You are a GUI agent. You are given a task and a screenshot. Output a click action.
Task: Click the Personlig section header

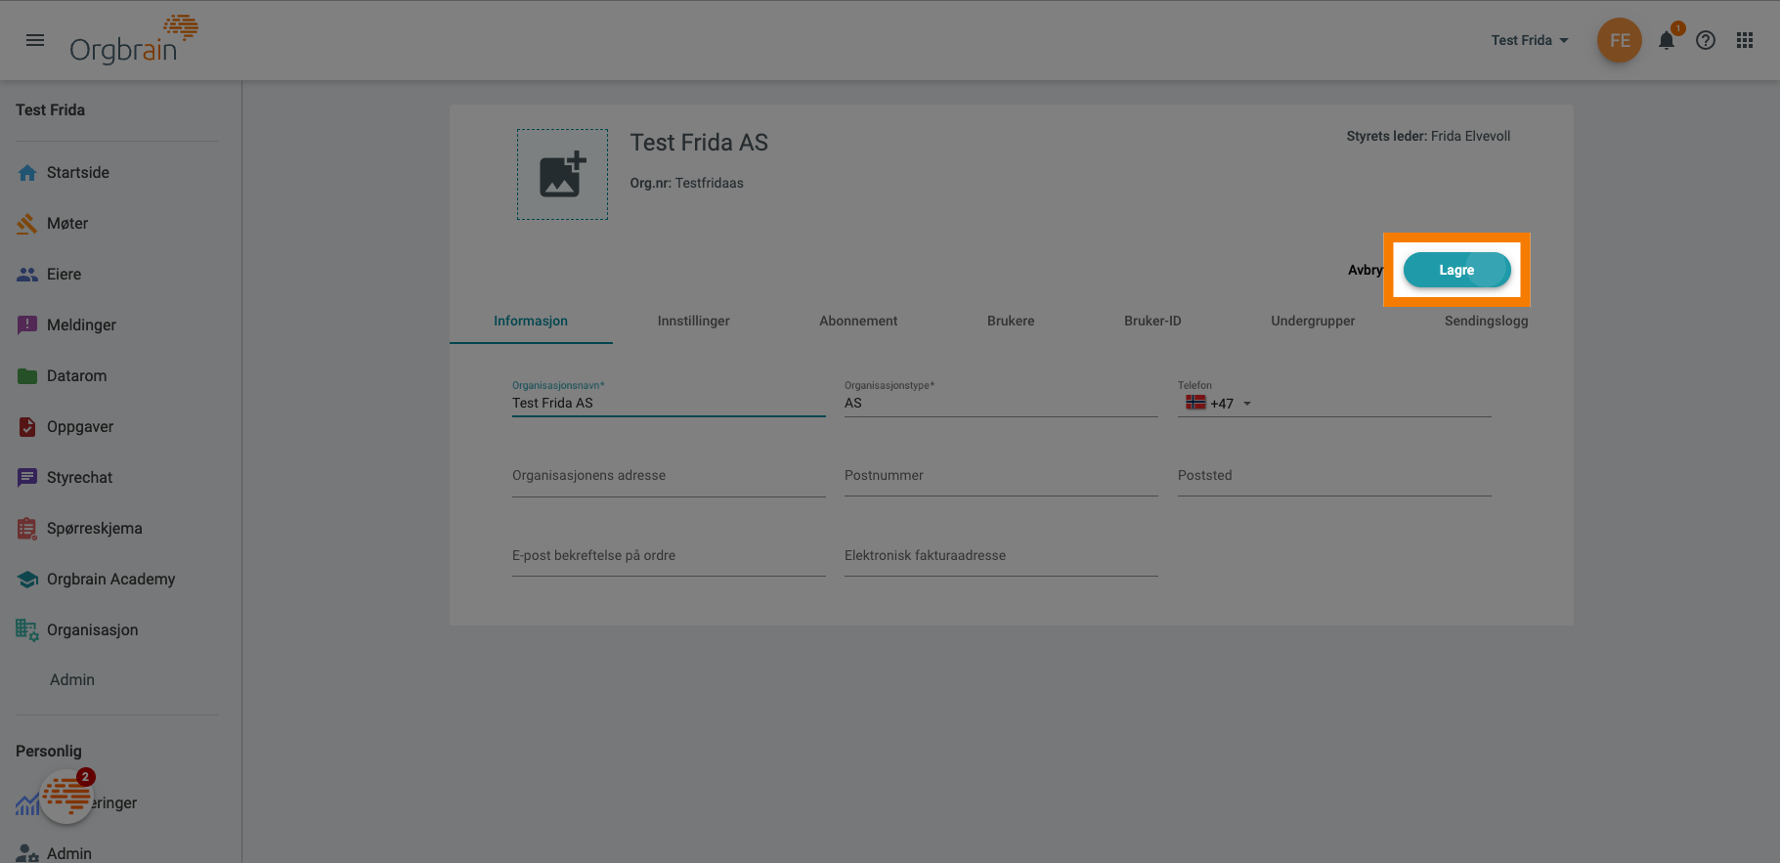(49, 752)
